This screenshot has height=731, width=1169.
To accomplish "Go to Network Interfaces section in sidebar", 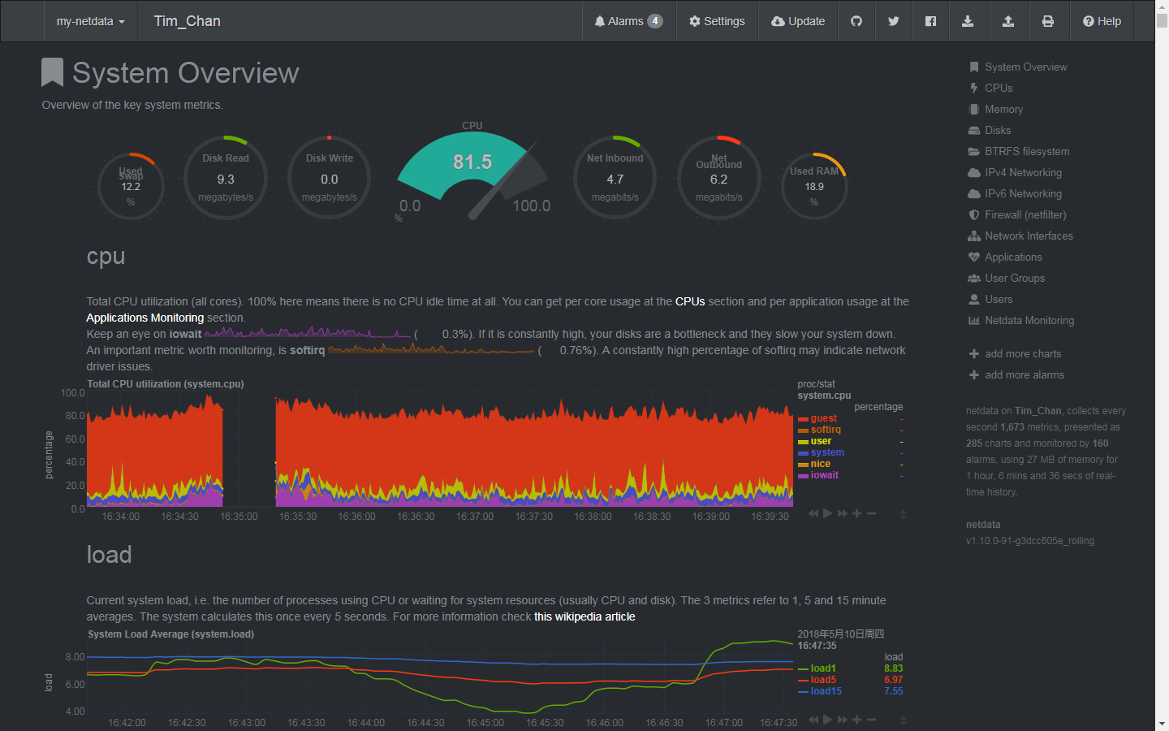I will (x=1029, y=236).
